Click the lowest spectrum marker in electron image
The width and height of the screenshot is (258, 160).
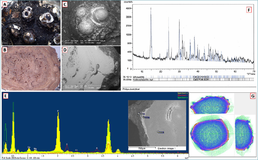[160, 132]
